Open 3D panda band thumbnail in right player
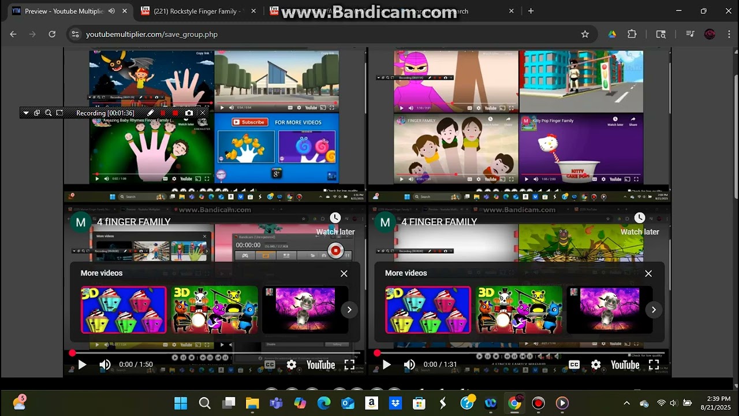The height and width of the screenshot is (416, 739). click(x=519, y=310)
